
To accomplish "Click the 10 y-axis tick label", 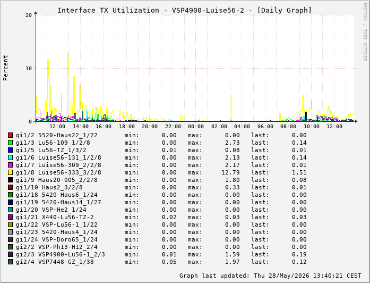I will point(29,68).
